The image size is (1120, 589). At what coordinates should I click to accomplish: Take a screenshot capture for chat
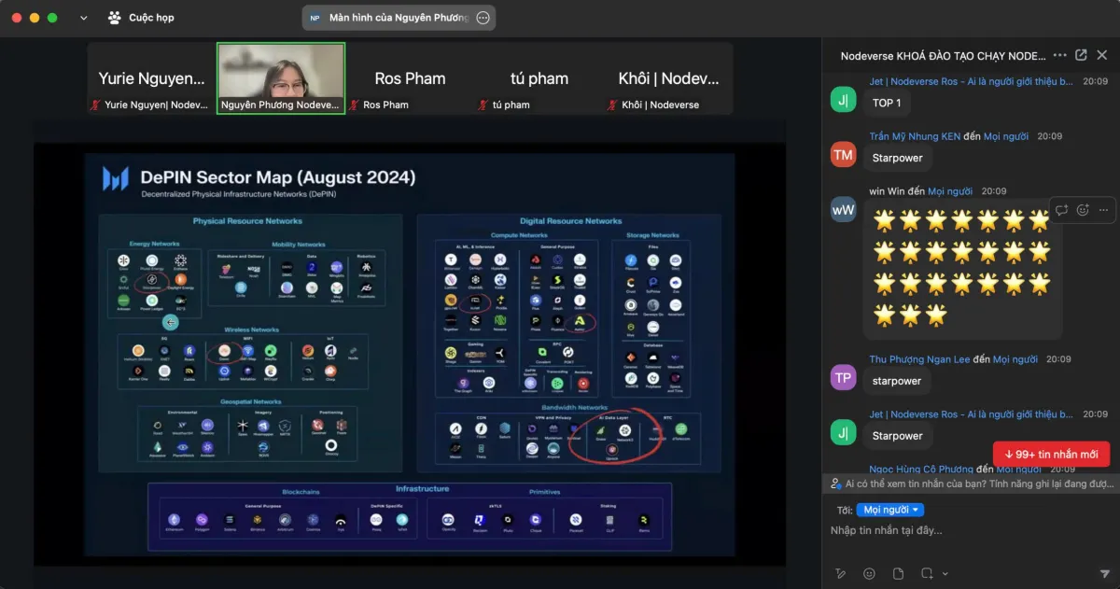(927, 573)
